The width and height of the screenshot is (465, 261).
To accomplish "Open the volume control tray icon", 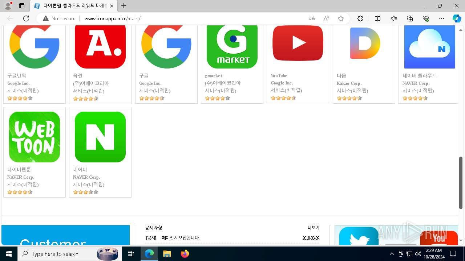I will (x=418, y=254).
